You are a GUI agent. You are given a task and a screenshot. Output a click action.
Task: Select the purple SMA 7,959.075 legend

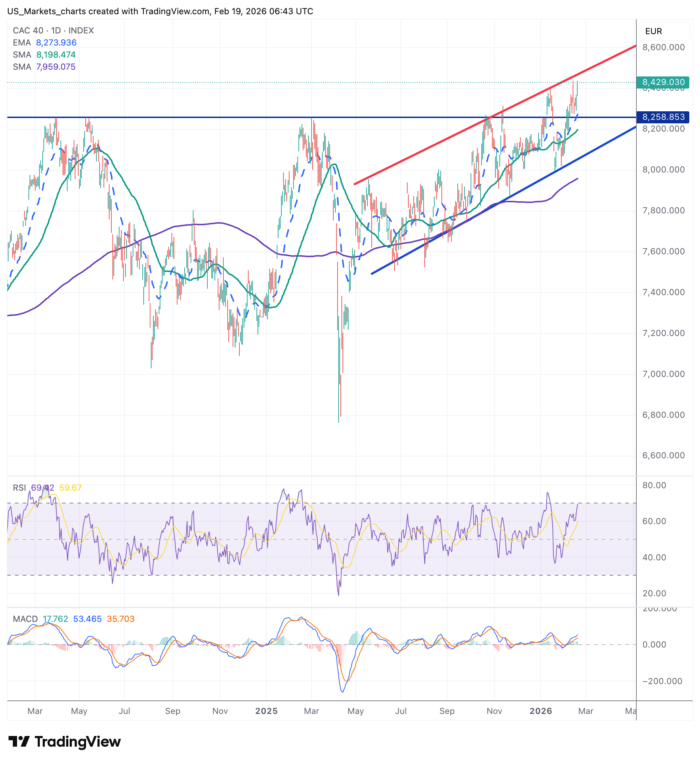(x=44, y=66)
